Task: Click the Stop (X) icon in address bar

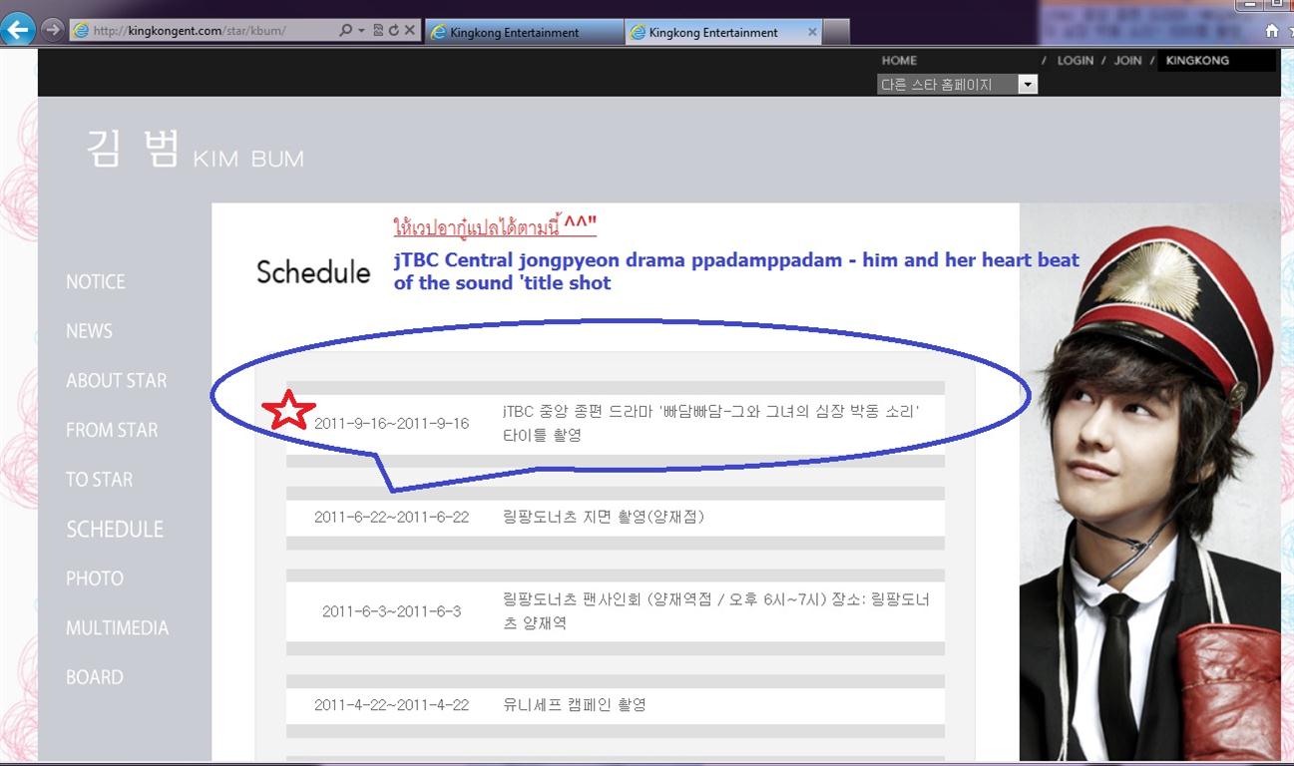Action: click(x=409, y=31)
